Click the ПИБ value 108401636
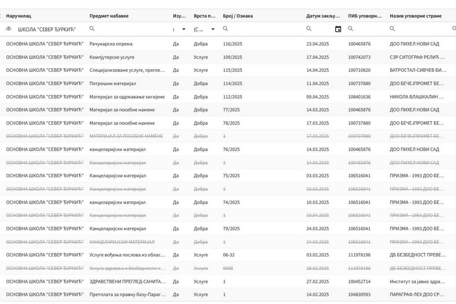The height and width of the screenshot is (304, 456). pyautogui.click(x=359, y=97)
